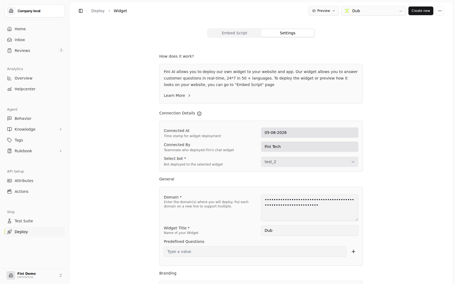The image size is (455, 284).
Task: Open the Fini Demo workspace switcher
Action: click(35, 275)
